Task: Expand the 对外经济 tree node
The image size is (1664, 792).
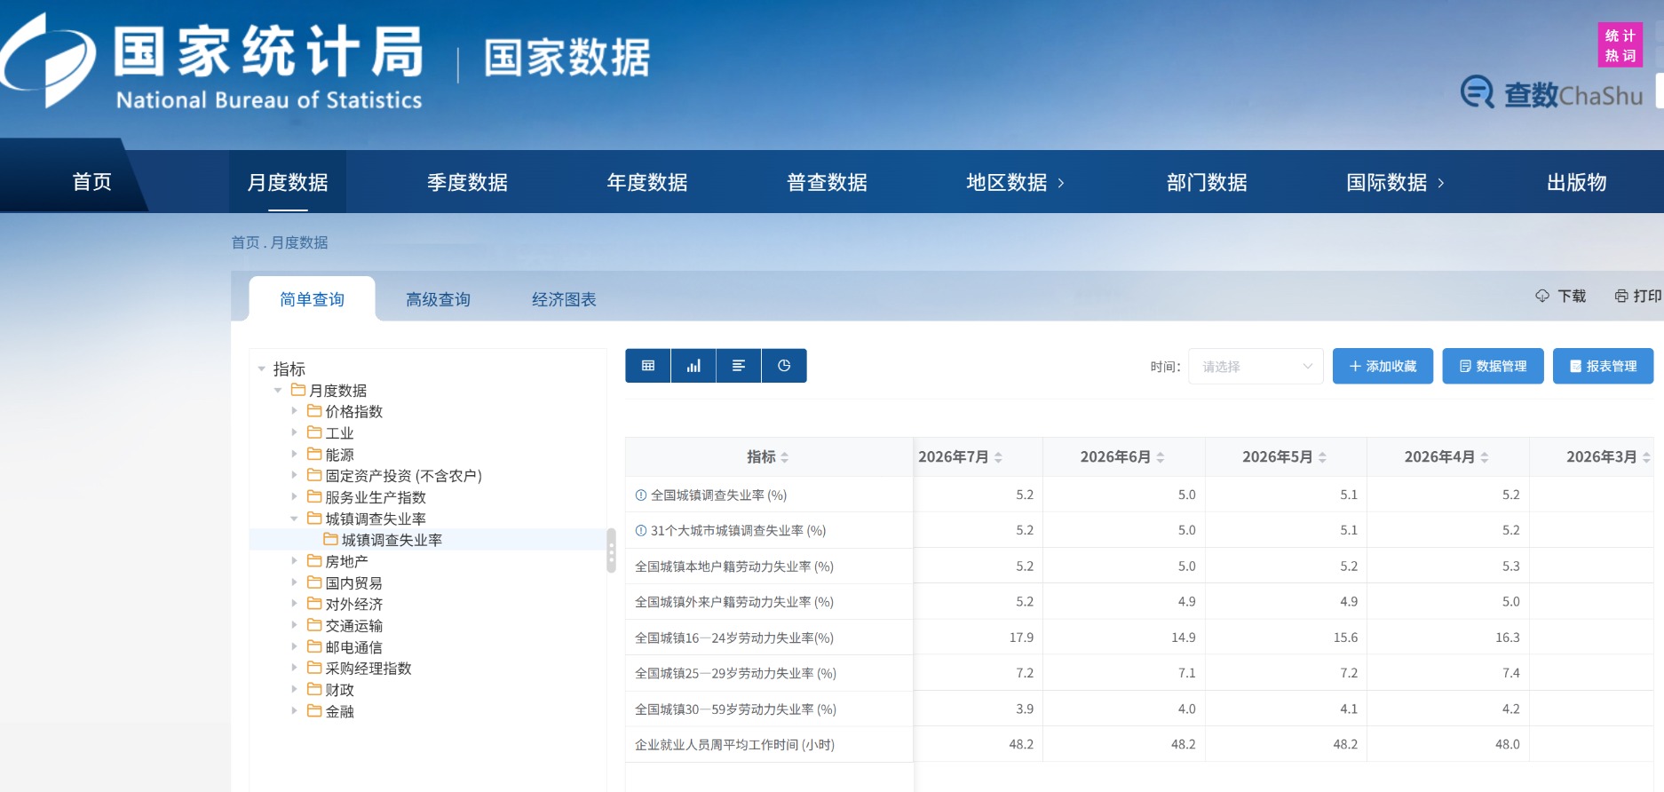Action: click(295, 604)
